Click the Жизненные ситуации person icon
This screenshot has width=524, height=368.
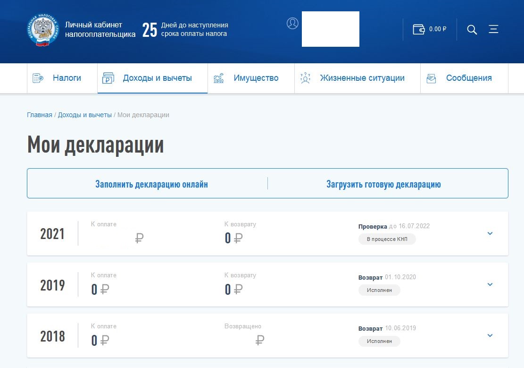pos(306,78)
